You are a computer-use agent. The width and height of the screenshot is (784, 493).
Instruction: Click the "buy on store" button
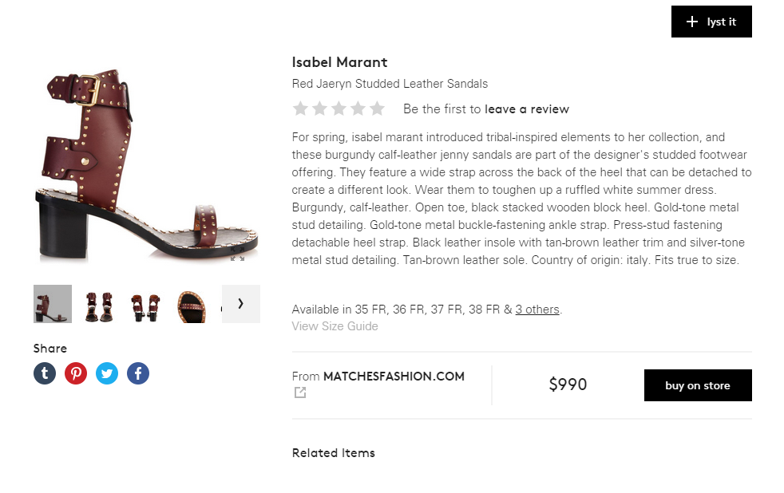point(698,385)
